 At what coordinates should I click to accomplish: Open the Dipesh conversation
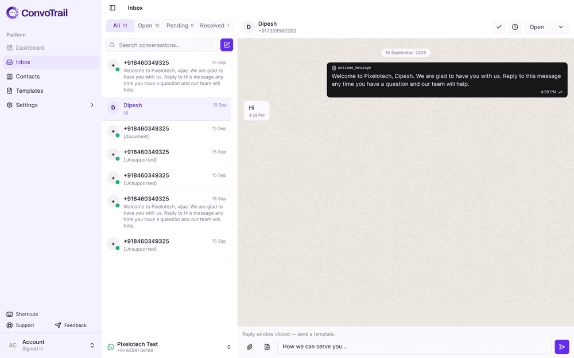point(166,109)
